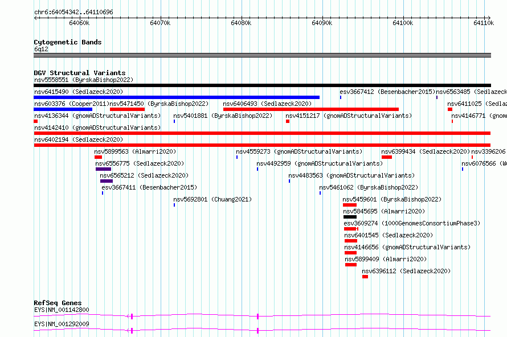Click the full-width red nsv4142410 bar
Viewport: 507px width, 337px height.
pyautogui.click(x=262, y=133)
